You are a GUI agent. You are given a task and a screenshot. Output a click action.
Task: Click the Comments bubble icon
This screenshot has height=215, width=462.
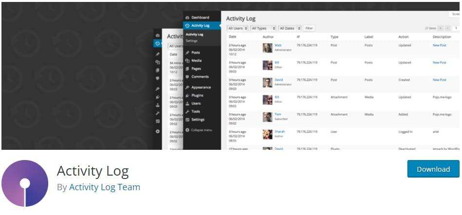tap(187, 77)
